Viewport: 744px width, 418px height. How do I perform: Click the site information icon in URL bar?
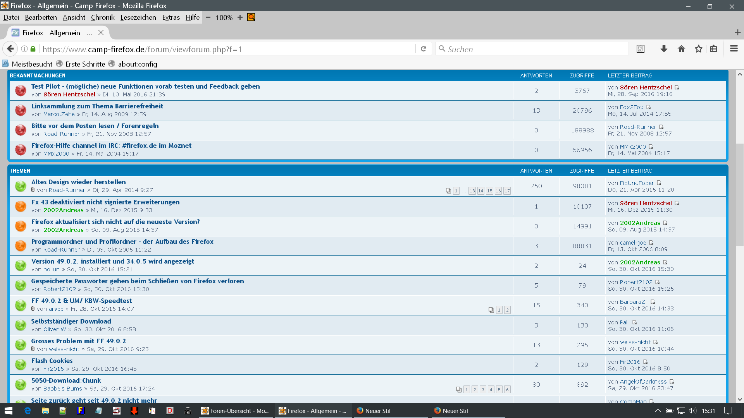24,49
